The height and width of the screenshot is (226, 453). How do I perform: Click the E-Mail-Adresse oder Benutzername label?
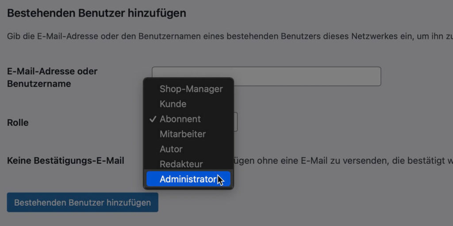click(x=52, y=77)
